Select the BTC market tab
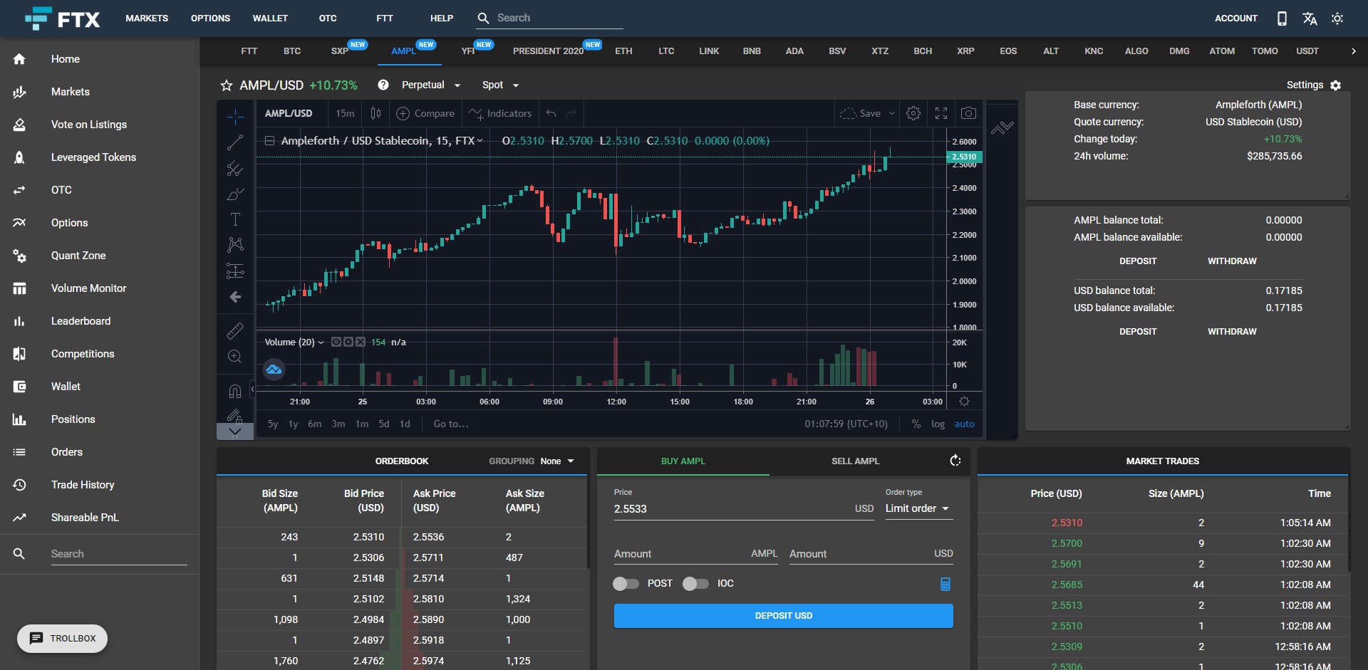The height and width of the screenshot is (670, 1368). pos(292,51)
